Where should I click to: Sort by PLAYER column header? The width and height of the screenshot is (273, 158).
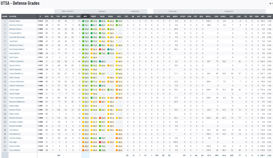[x=13, y=16]
